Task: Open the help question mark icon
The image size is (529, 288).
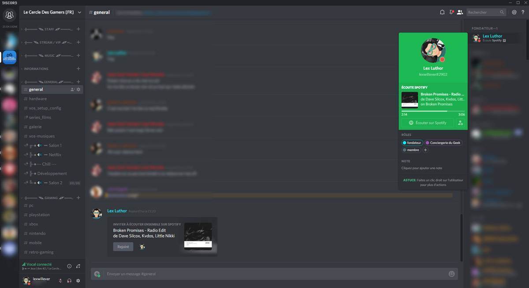Action: (x=523, y=12)
